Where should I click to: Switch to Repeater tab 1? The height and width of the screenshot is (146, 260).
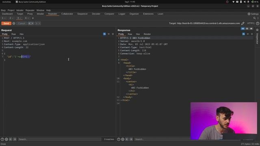(3, 18)
